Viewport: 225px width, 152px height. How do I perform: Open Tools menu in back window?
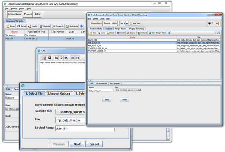point(22,9)
